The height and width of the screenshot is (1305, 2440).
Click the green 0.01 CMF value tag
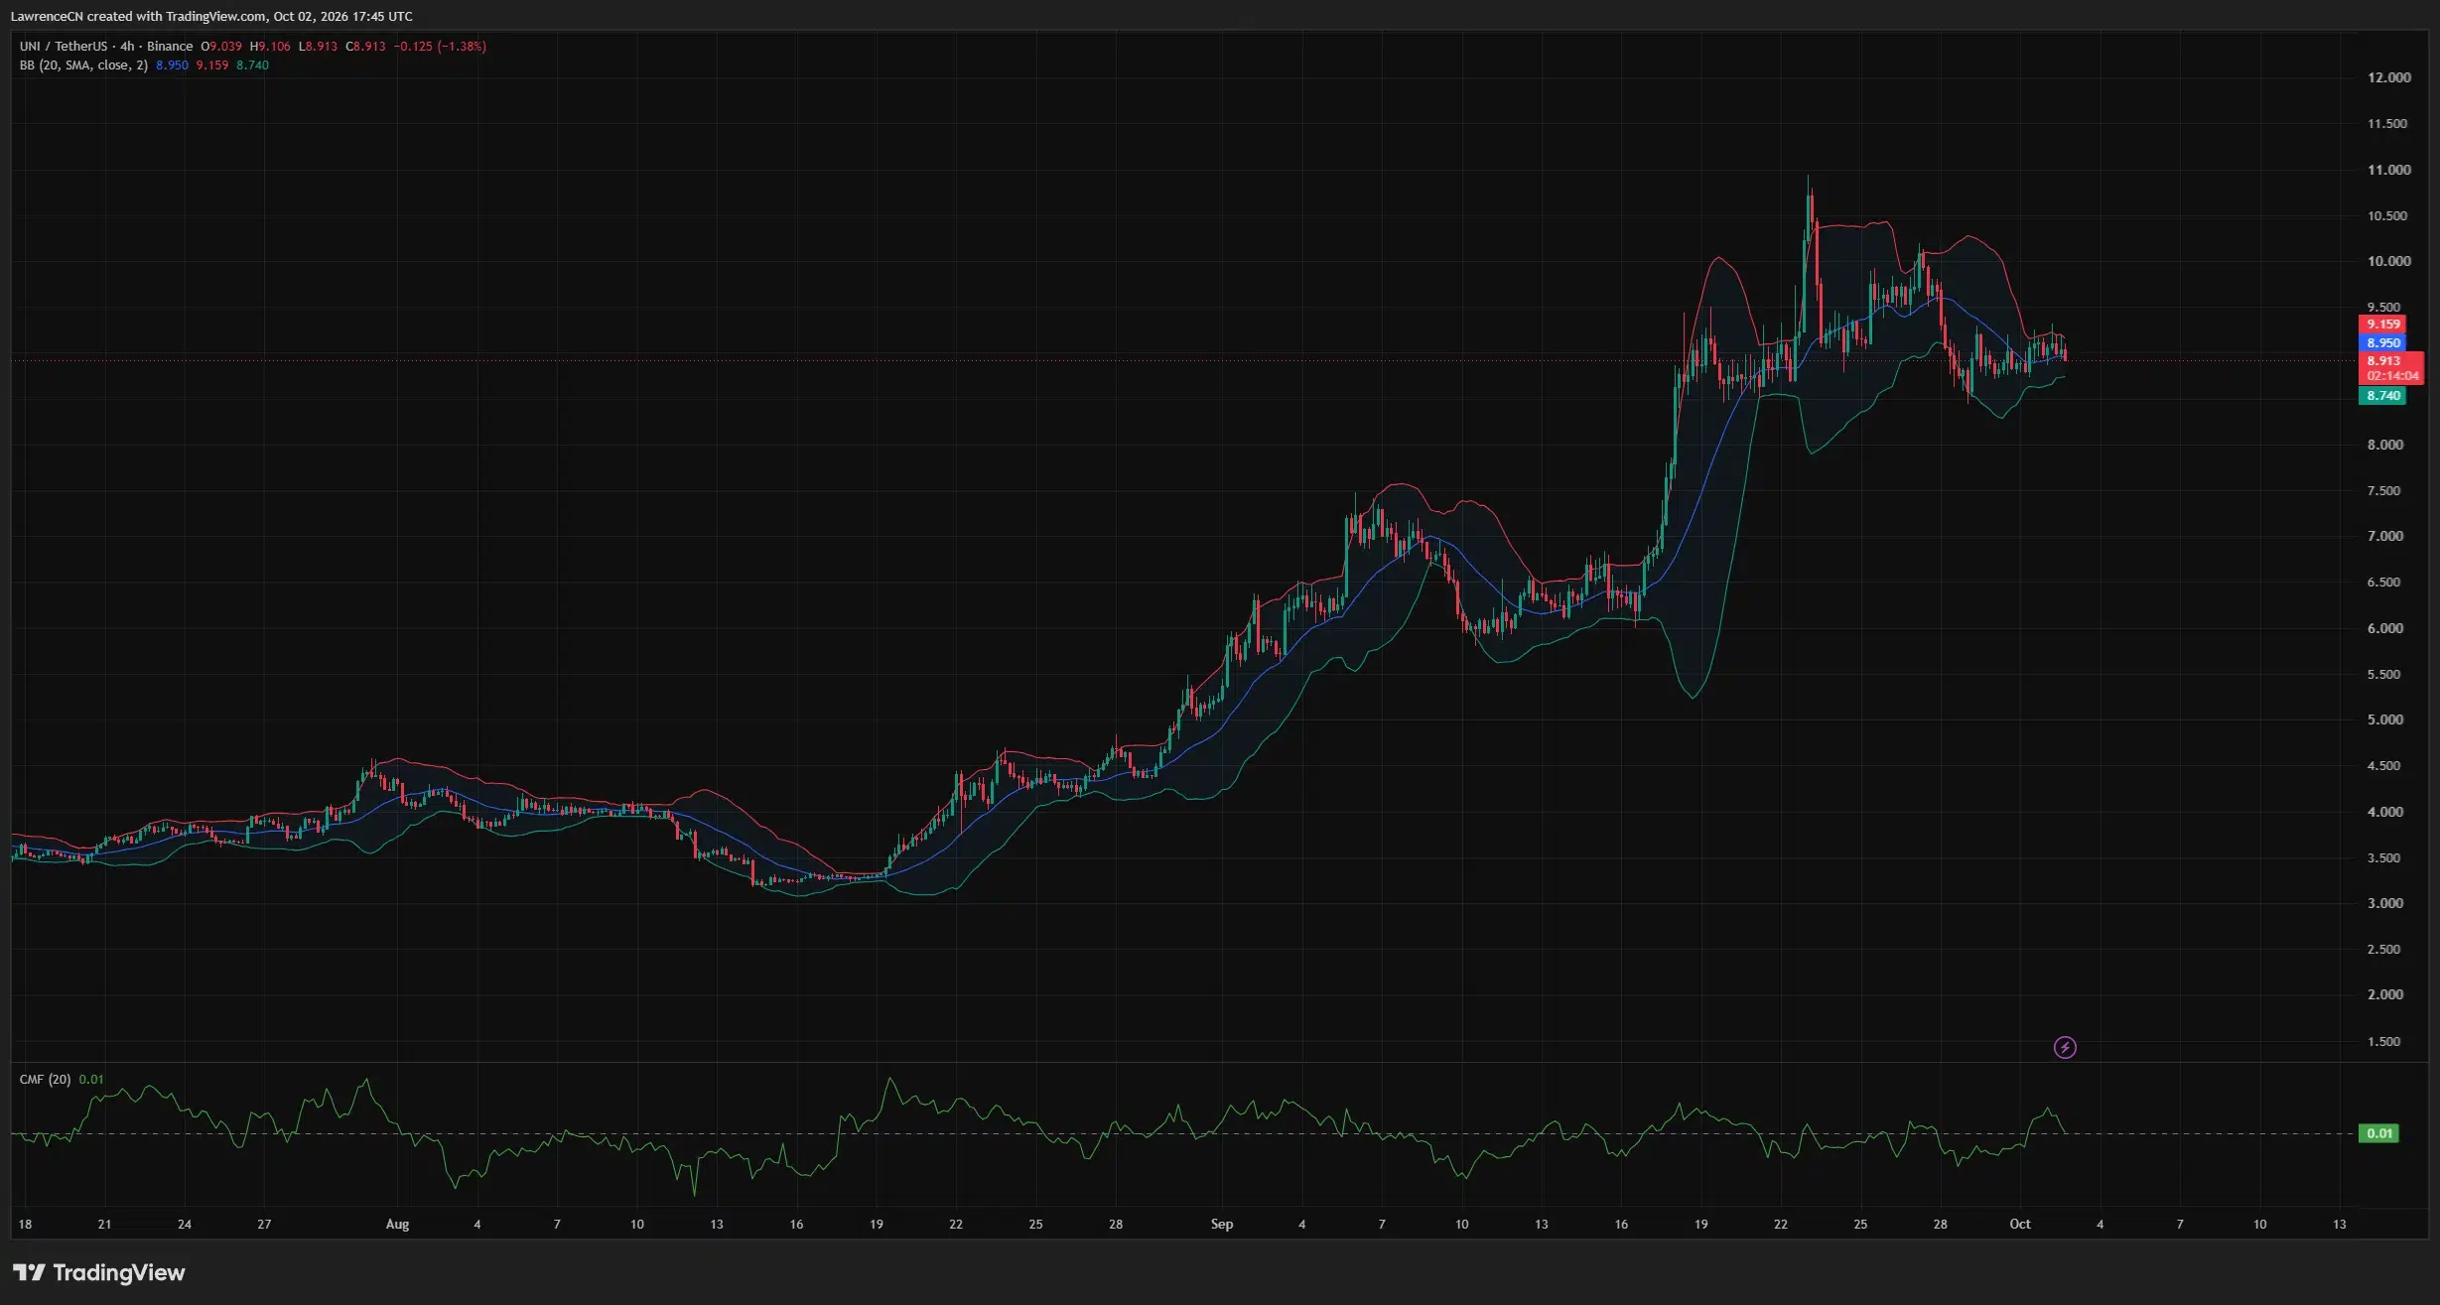pyautogui.click(x=2378, y=1133)
